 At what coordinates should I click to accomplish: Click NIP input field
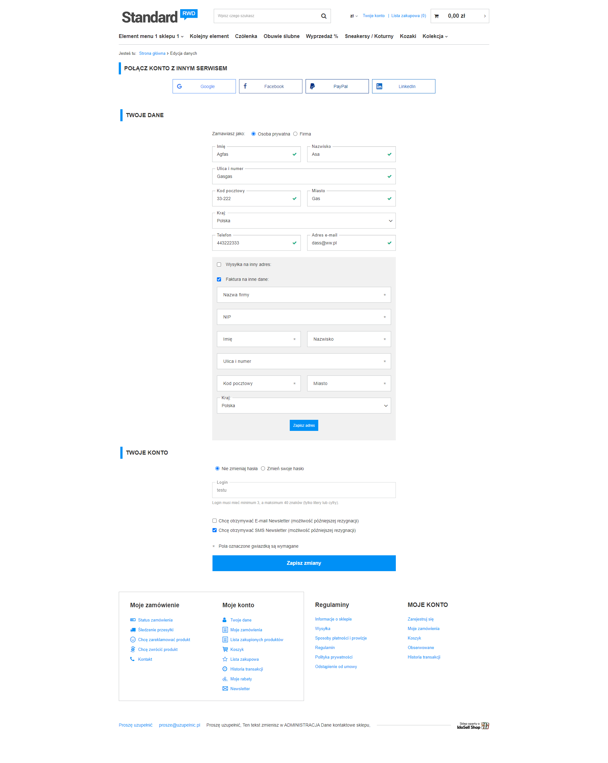coord(304,317)
